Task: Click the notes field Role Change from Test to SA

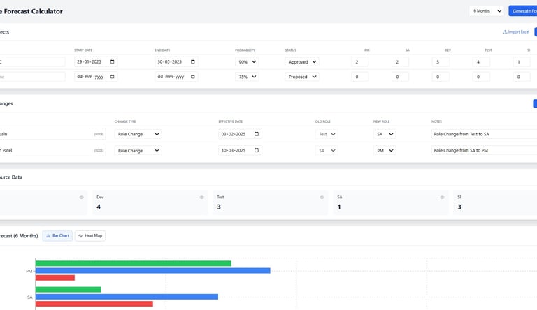Action: (484, 134)
